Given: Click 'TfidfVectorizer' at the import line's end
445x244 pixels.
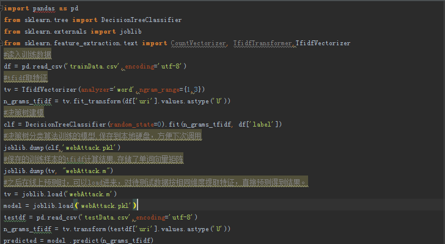Looking at the screenshot, I should click(x=323, y=43).
